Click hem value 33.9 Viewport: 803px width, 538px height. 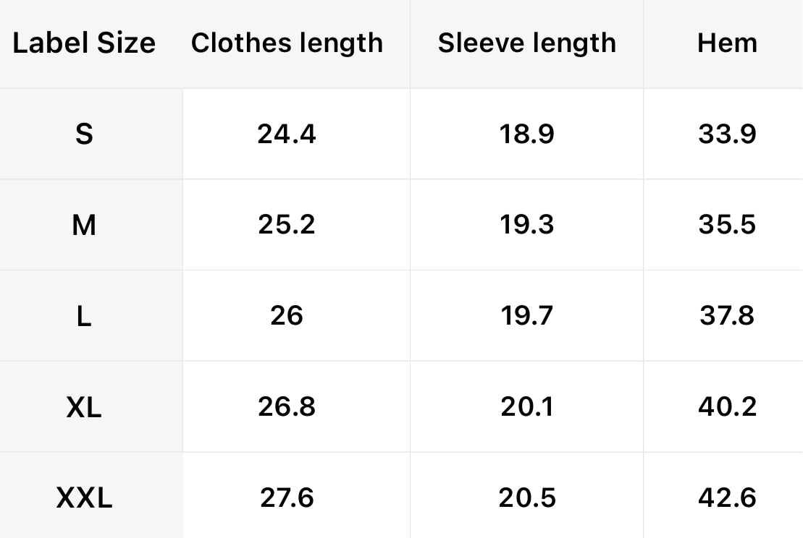coord(727,134)
